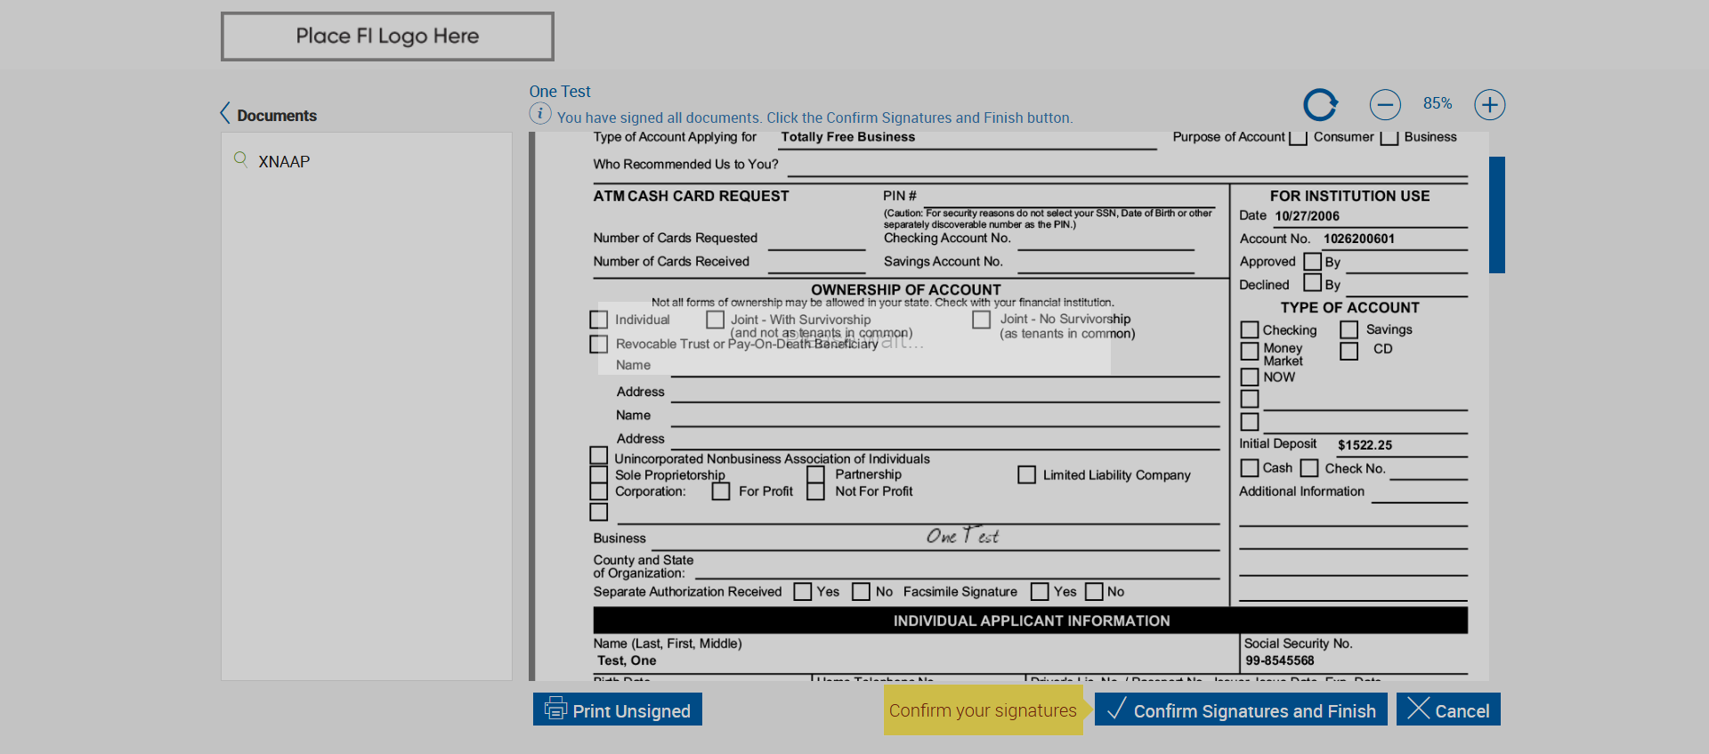The height and width of the screenshot is (754, 1709).
Task: Check the For Profit checkbox
Action: pyautogui.click(x=721, y=491)
